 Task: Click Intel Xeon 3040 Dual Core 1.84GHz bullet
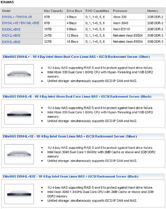click(101, 154)
